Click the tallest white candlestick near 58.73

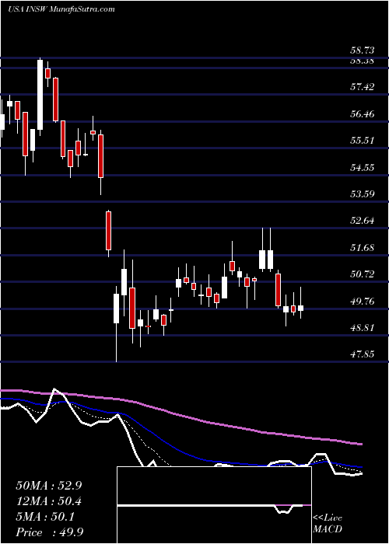[x=40, y=96]
